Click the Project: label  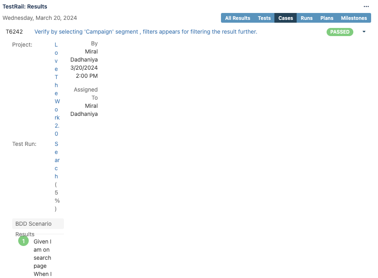click(22, 45)
